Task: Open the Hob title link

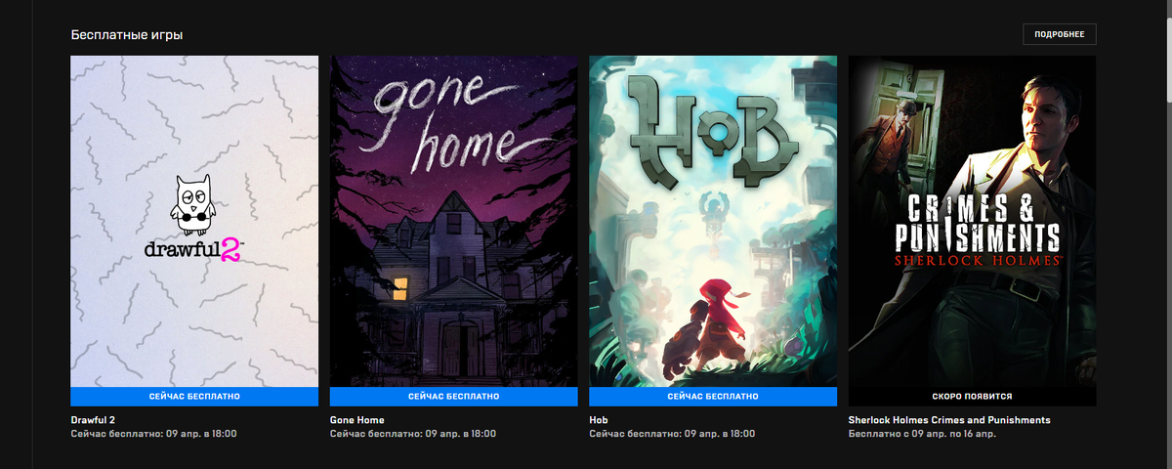Action: coord(599,420)
